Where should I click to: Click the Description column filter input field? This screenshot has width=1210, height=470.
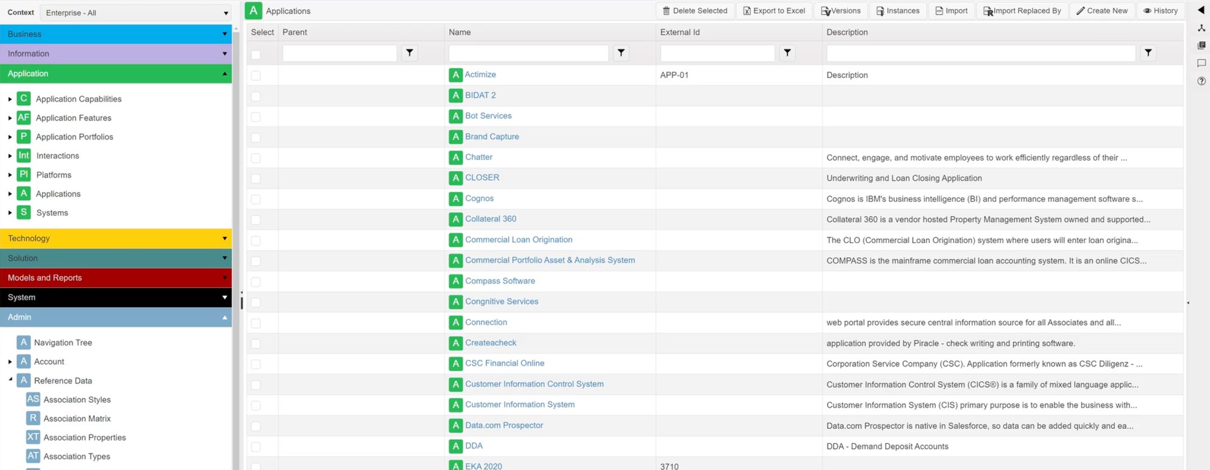[981, 53]
